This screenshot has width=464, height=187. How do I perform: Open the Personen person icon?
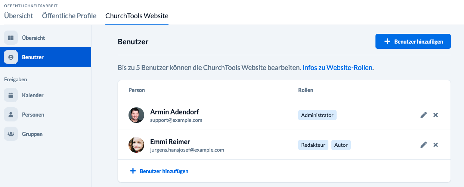click(x=11, y=114)
